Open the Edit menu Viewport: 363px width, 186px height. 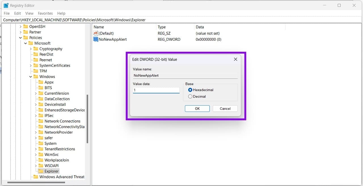pos(18,13)
